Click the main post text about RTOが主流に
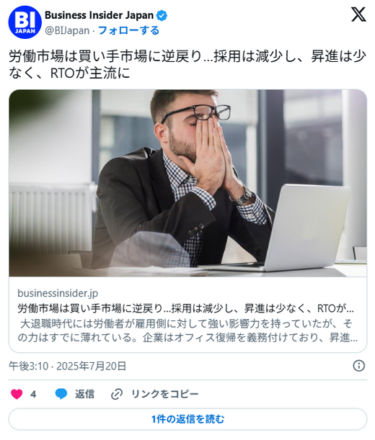Screen dimensions: 375x440 click(187, 65)
